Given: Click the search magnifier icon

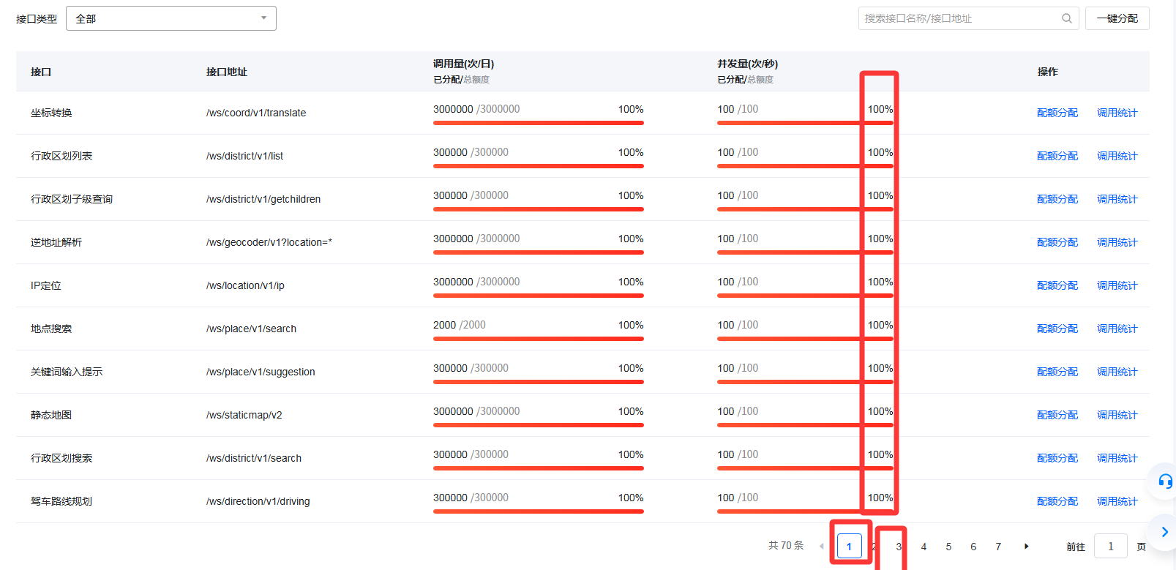Looking at the screenshot, I should click(x=1067, y=18).
